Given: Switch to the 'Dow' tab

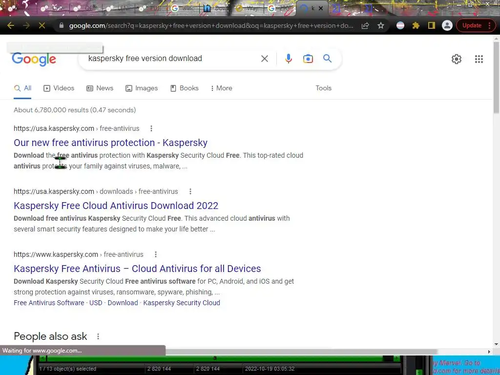Looking at the screenshot, I should click(215, 9).
